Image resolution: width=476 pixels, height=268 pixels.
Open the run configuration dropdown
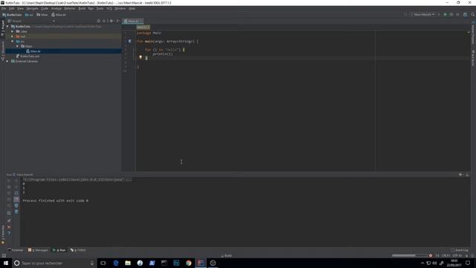423,14
